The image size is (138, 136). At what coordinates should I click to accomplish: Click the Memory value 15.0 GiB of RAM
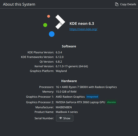tap(66, 92)
